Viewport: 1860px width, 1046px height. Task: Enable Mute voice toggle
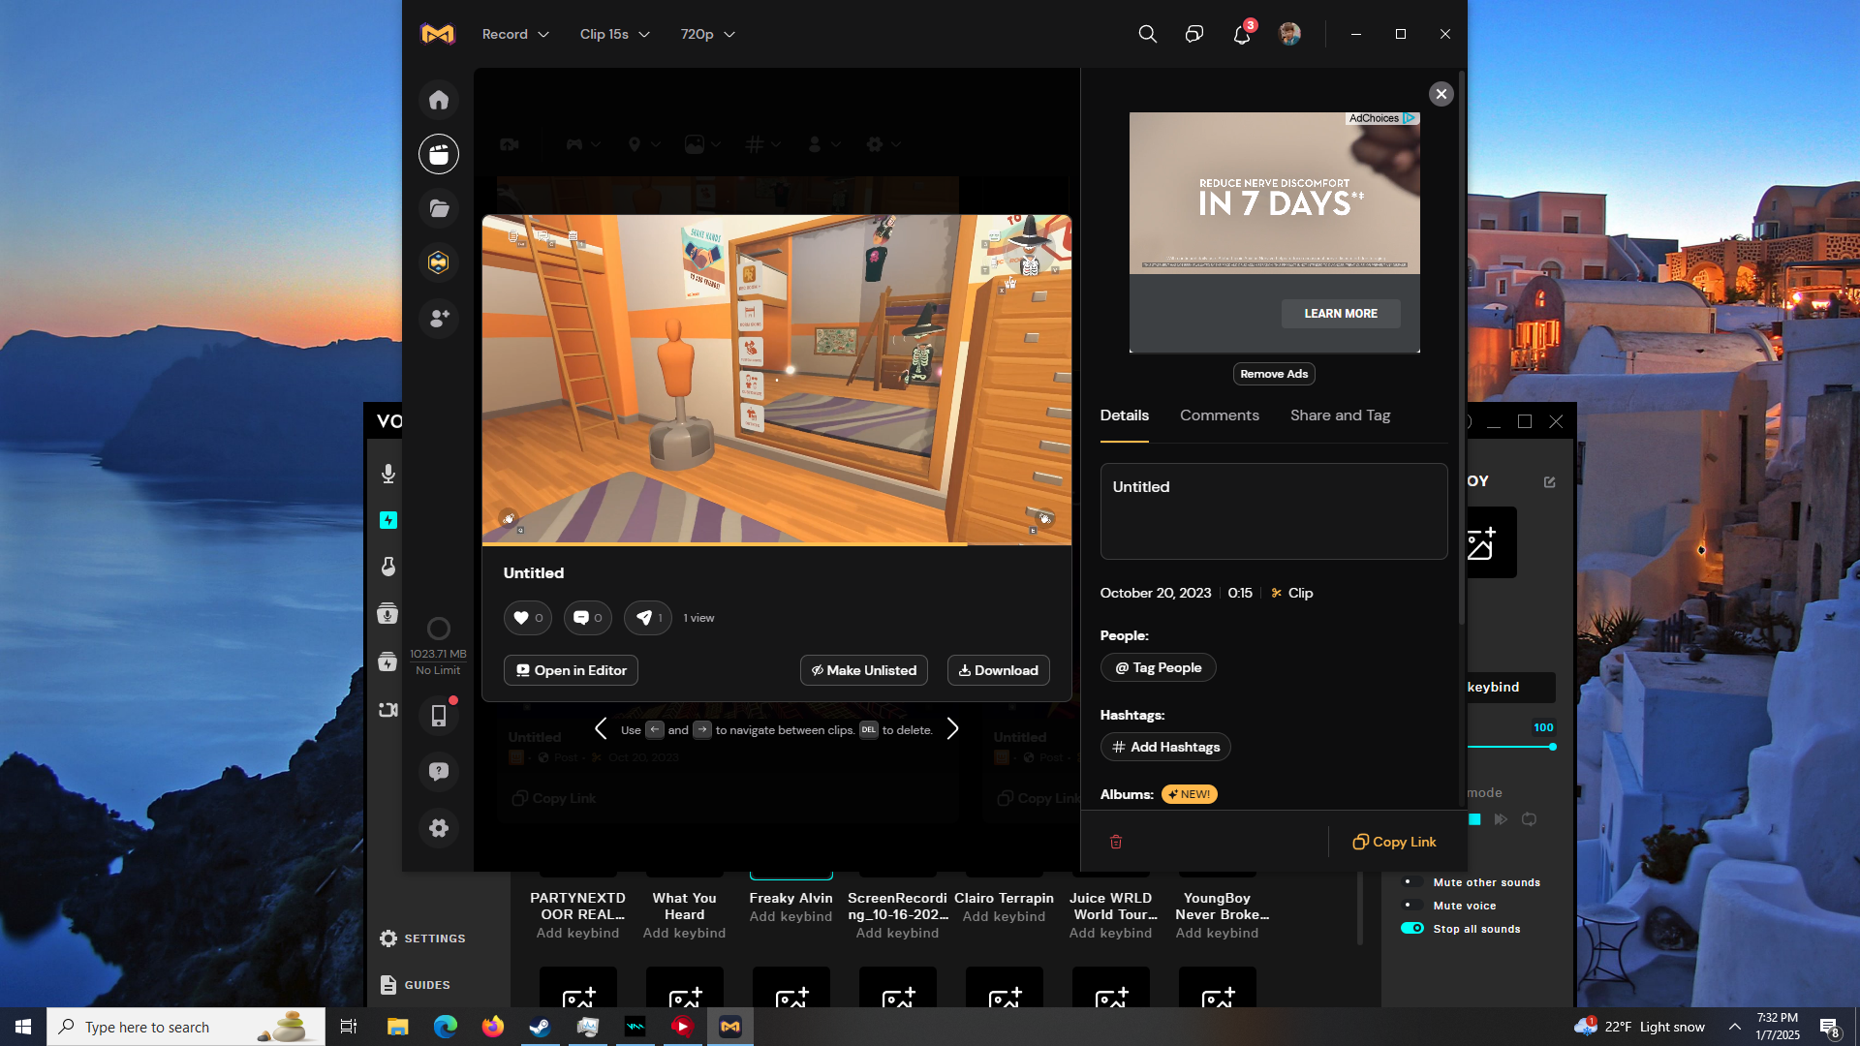click(1412, 906)
